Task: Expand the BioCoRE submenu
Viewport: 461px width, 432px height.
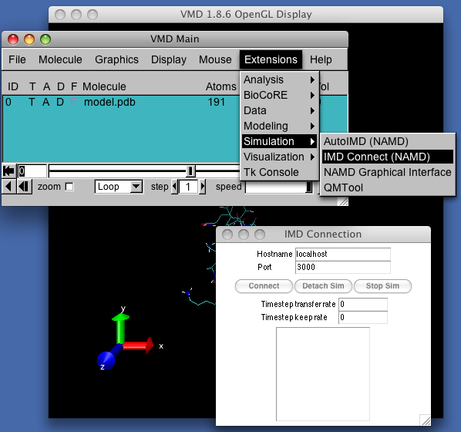Action: click(279, 95)
